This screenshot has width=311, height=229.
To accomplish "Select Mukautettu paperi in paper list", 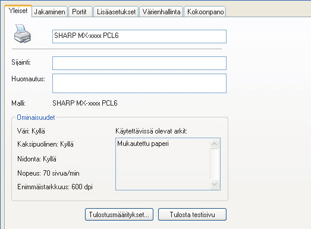I will [x=143, y=144].
